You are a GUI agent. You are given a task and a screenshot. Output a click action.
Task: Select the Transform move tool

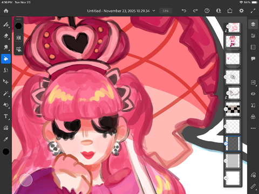click(x=6, y=82)
